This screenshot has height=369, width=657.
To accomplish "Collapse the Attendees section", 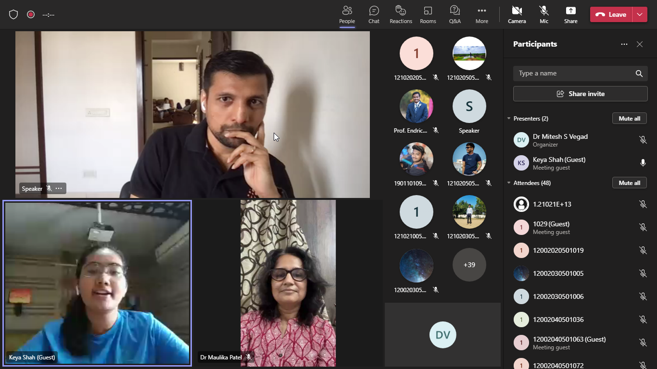I will pos(509,183).
